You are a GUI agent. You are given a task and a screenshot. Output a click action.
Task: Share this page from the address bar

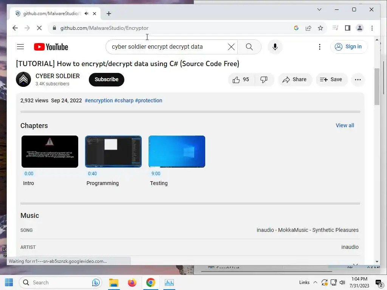click(308, 28)
